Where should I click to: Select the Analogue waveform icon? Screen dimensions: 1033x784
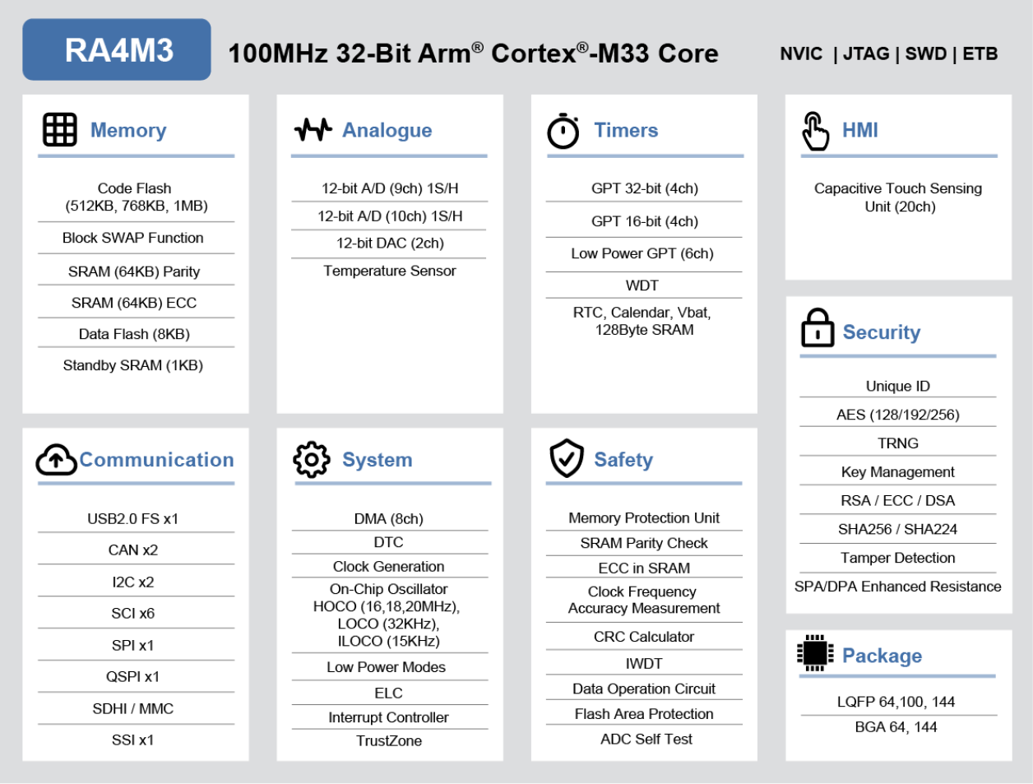point(313,129)
